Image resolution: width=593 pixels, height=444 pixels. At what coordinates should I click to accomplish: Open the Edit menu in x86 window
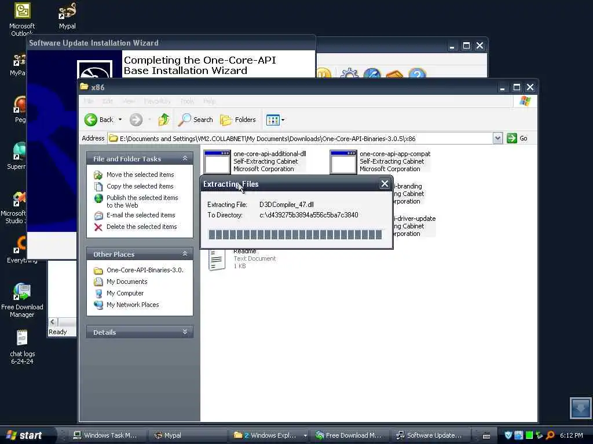tap(107, 101)
